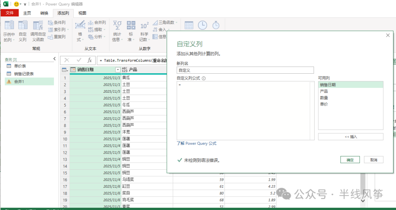The image size is (396, 210).
Task: Click the Custom Column (自定义列) ribbon icon
Action: click(23, 26)
